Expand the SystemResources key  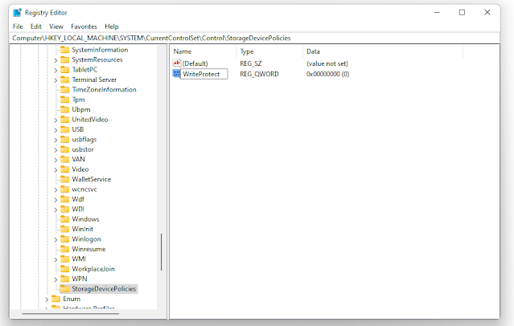pos(56,60)
